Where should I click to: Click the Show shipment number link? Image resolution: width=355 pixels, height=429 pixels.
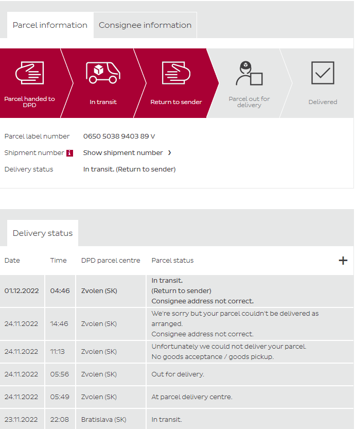123,153
